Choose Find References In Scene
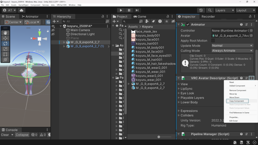258x145 pixels. pos(239,113)
